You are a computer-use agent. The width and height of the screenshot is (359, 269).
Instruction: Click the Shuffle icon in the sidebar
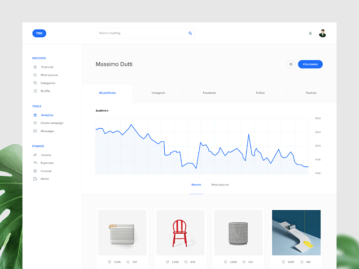(x=35, y=91)
